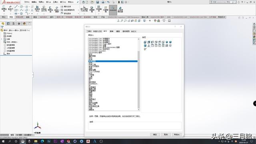
Task: Click the Rebuild traffic-light icon
Action: [x=119, y=2]
